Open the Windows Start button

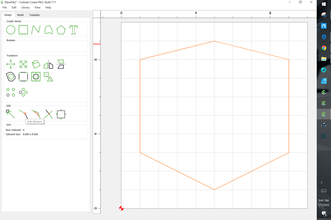click(324, 4)
